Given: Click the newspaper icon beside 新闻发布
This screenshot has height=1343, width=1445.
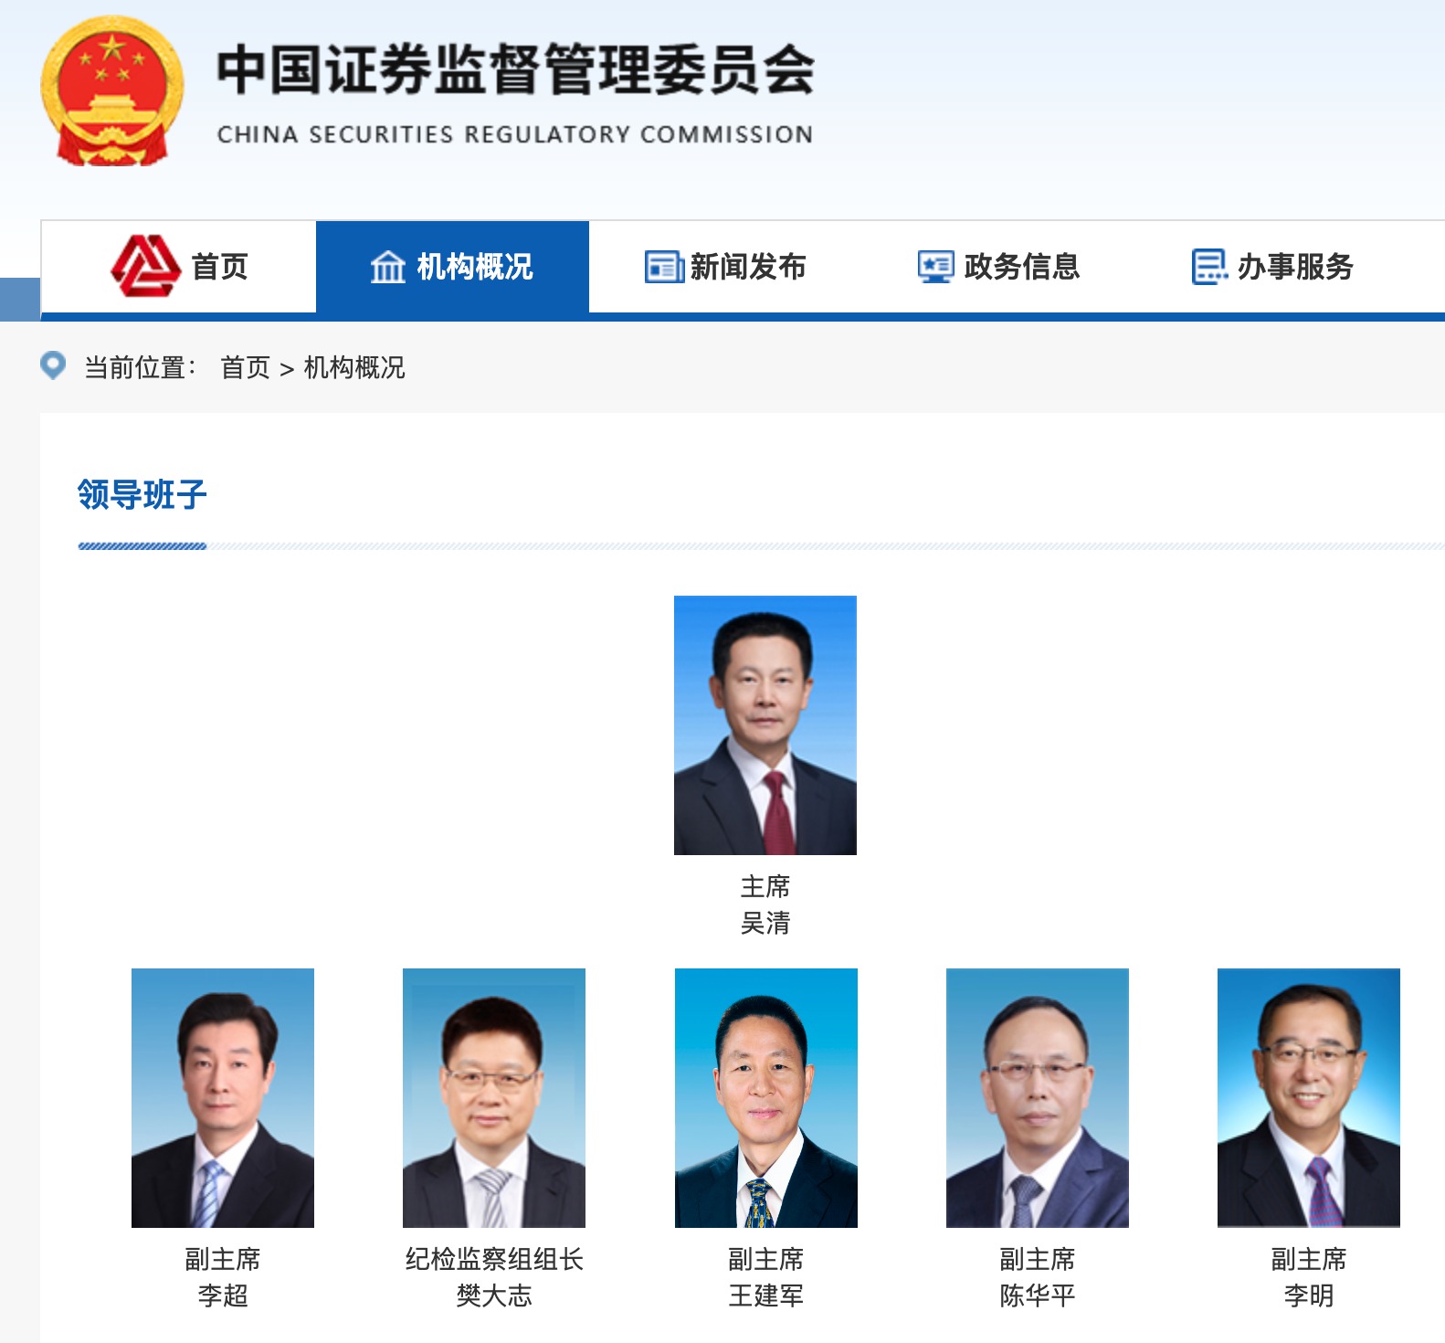Looking at the screenshot, I should (x=664, y=267).
